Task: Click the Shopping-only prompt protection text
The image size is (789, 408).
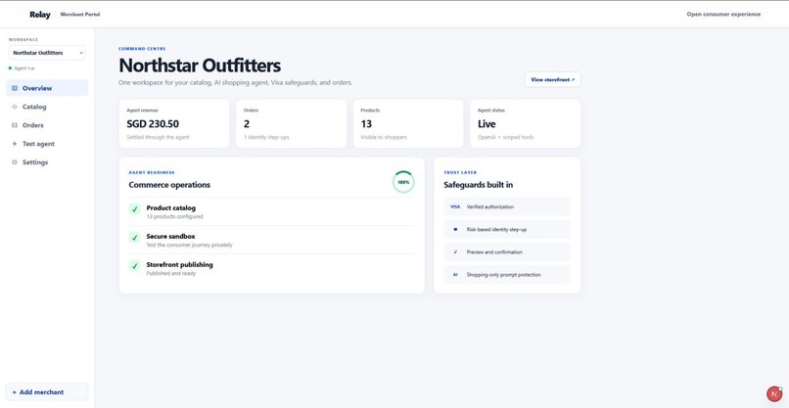Action: [x=504, y=275]
